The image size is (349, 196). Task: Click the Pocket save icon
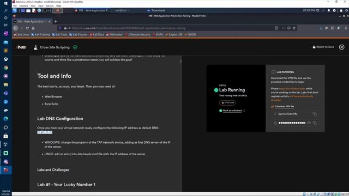289,28
